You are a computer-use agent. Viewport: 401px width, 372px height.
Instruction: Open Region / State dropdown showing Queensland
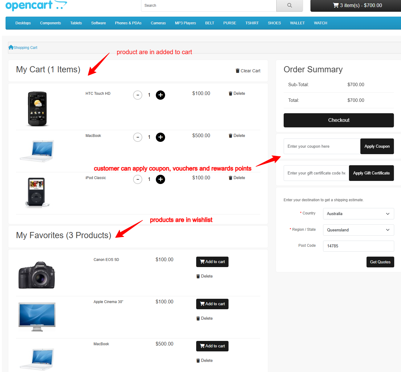coord(358,230)
